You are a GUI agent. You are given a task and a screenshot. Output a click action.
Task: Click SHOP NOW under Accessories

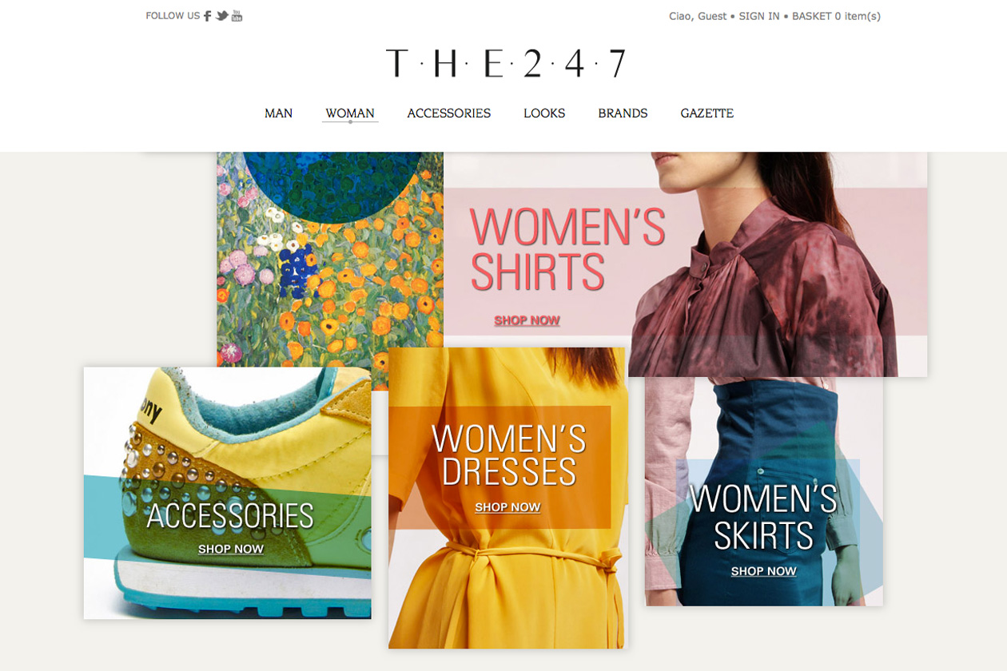(231, 549)
